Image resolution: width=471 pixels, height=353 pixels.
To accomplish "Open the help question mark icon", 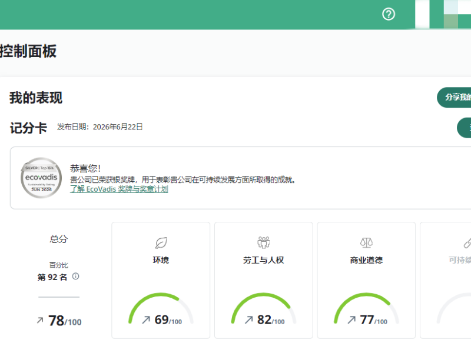I will (x=389, y=14).
